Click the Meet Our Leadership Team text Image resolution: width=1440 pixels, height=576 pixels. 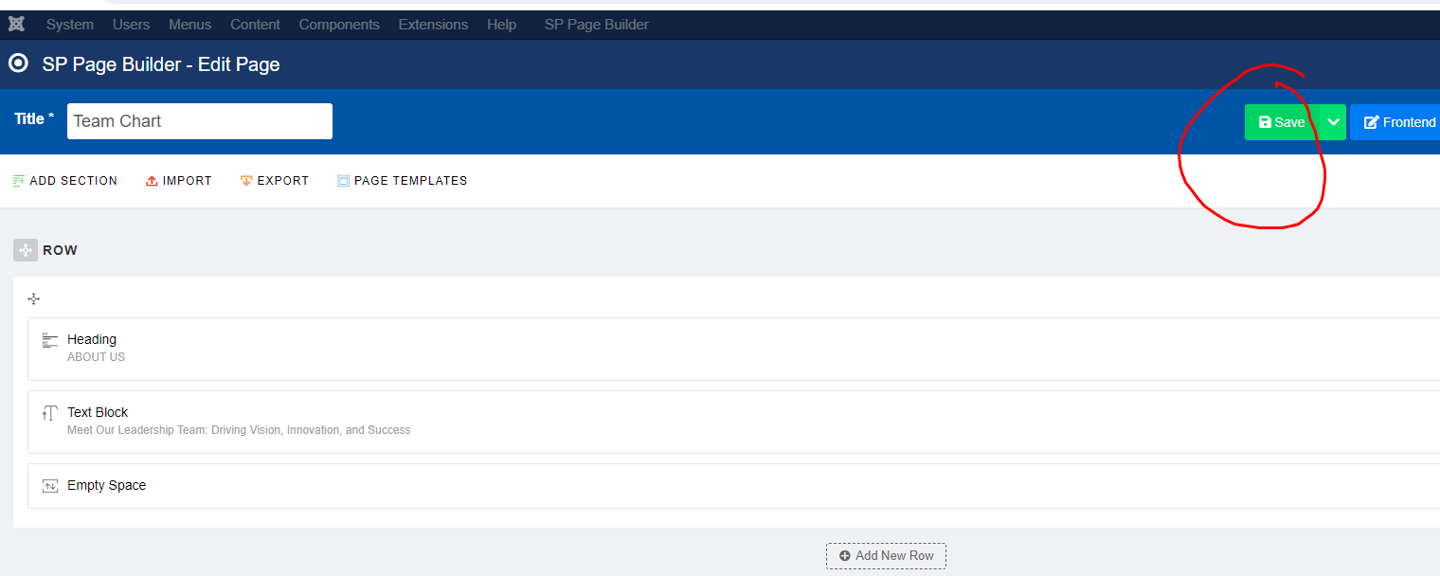tap(239, 430)
